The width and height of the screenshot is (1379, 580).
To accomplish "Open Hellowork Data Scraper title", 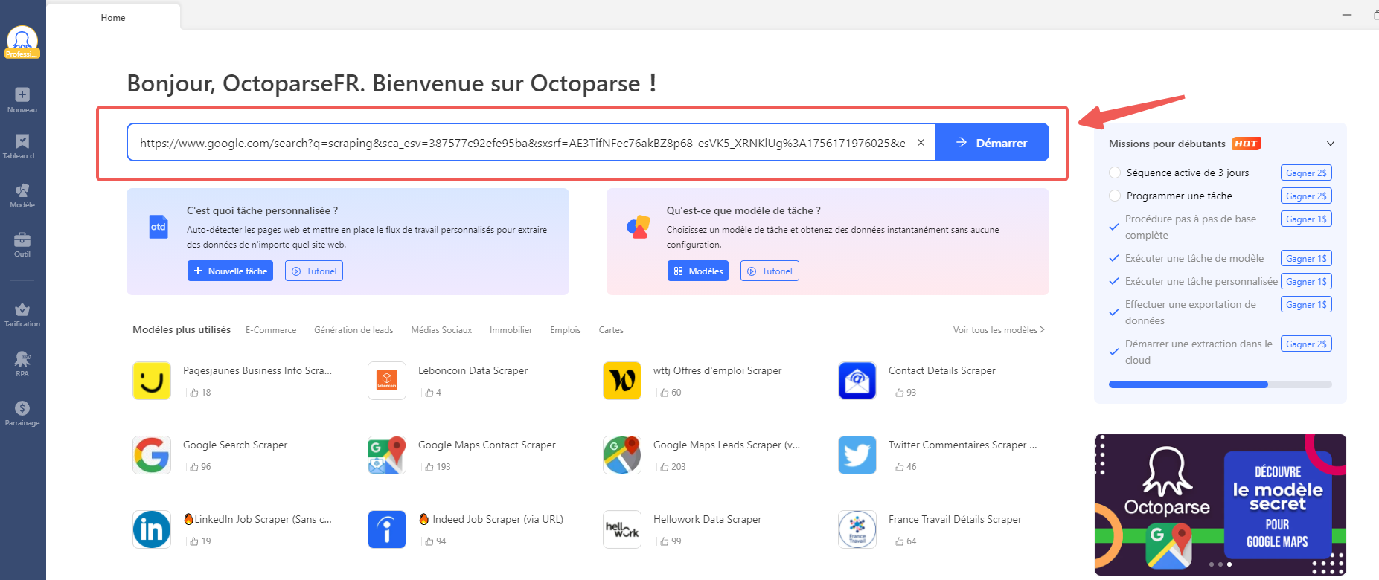I will click(x=707, y=519).
